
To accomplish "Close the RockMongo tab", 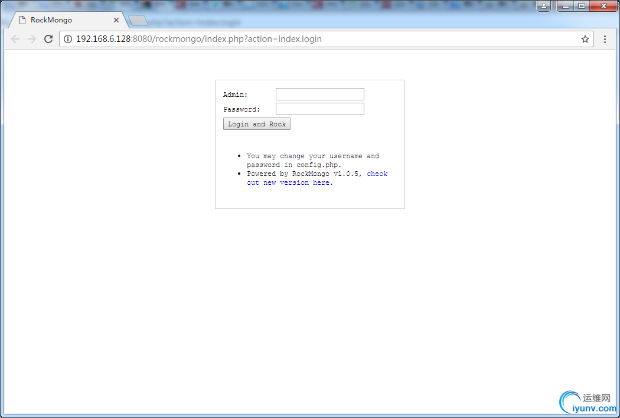I will (x=116, y=19).
